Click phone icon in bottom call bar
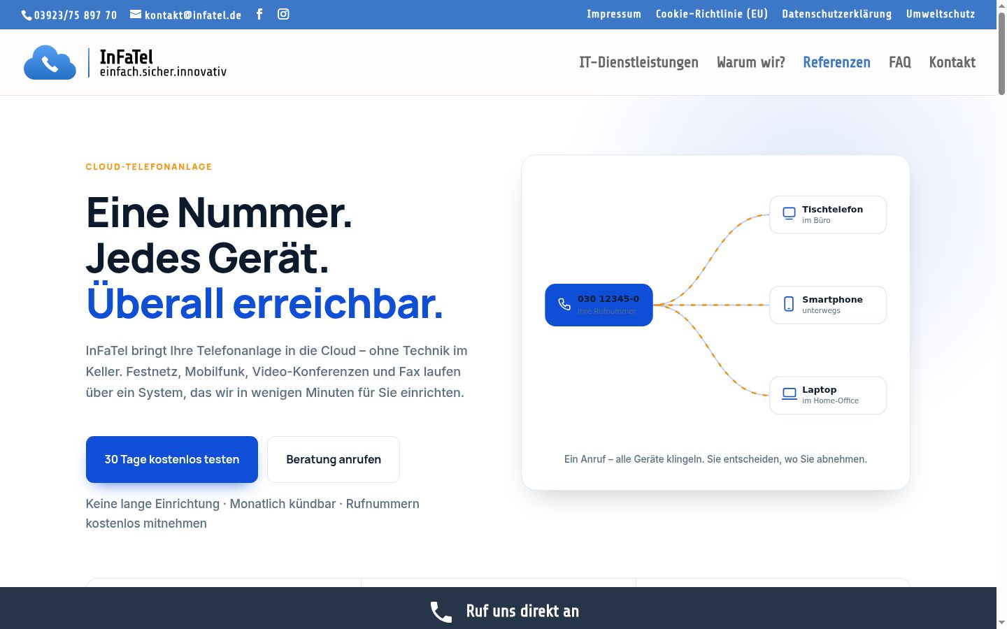The image size is (1007, 629). tap(441, 612)
